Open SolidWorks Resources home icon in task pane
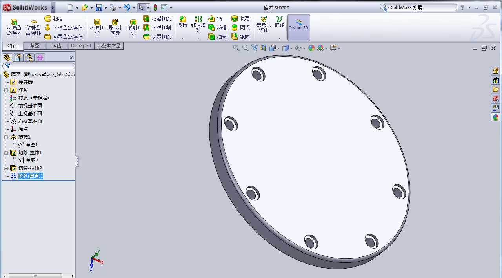The height and width of the screenshot is (278, 502). pos(496,70)
